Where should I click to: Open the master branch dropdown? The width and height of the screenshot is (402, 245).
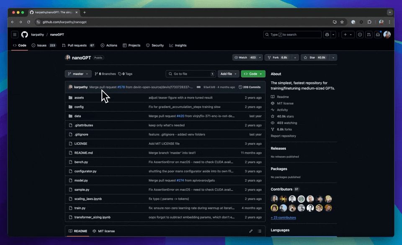(78, 73)
